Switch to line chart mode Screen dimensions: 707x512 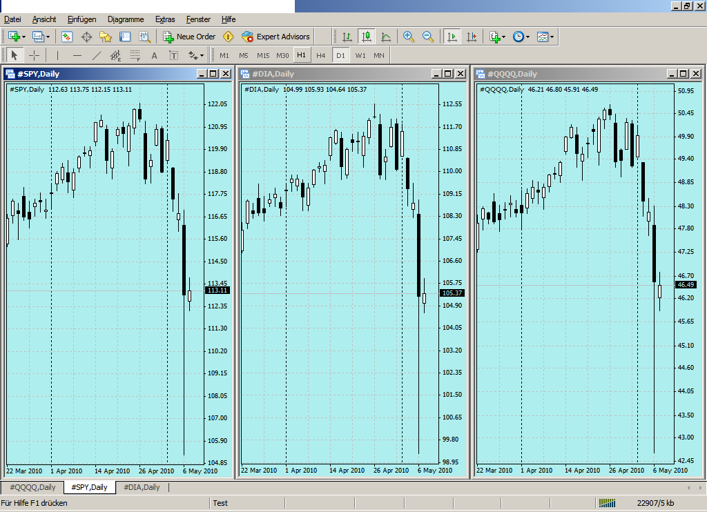(386, 37)
